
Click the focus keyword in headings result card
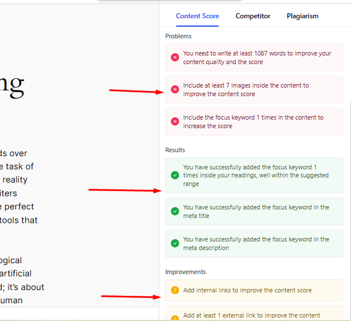coord(255,175)
